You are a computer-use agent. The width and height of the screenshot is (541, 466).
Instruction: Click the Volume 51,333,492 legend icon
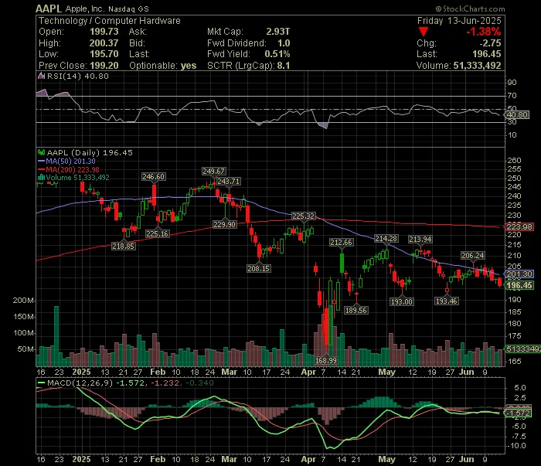41,177
